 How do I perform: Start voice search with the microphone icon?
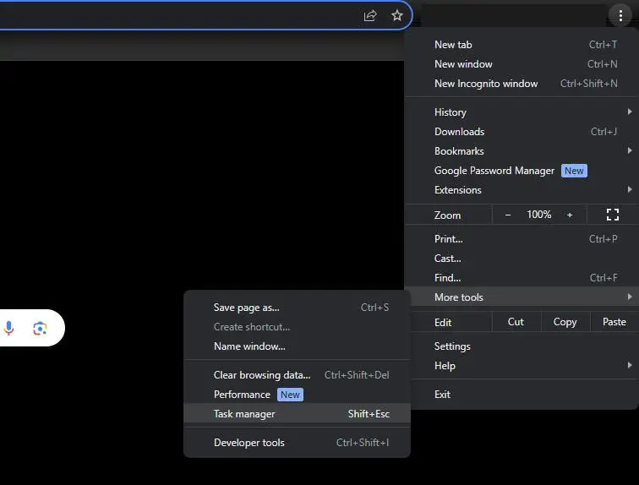[x=9, y=328]
